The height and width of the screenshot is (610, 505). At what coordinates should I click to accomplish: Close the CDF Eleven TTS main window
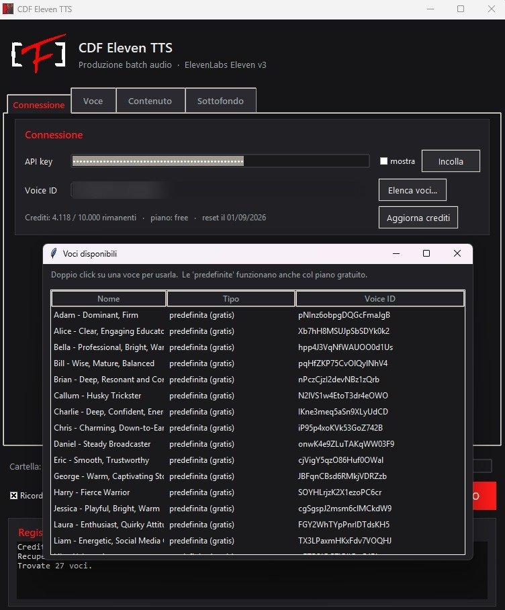coord(492,9)
